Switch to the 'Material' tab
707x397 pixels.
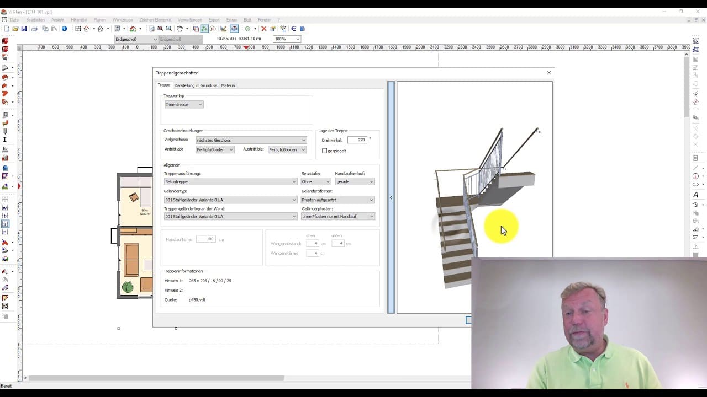[x=228, y=85]
